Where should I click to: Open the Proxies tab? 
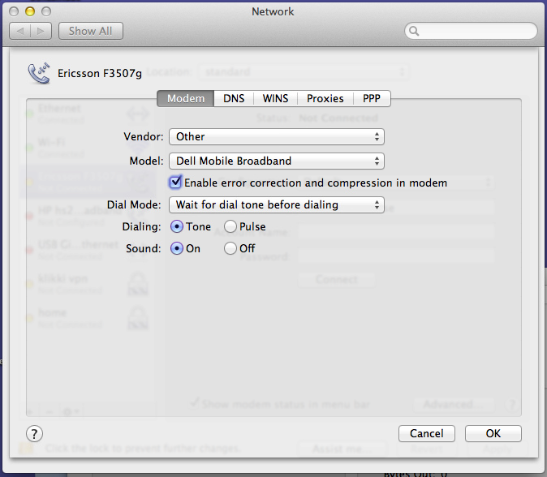[325, 99]
